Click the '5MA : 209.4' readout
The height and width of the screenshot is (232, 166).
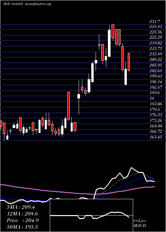(21, 207)
